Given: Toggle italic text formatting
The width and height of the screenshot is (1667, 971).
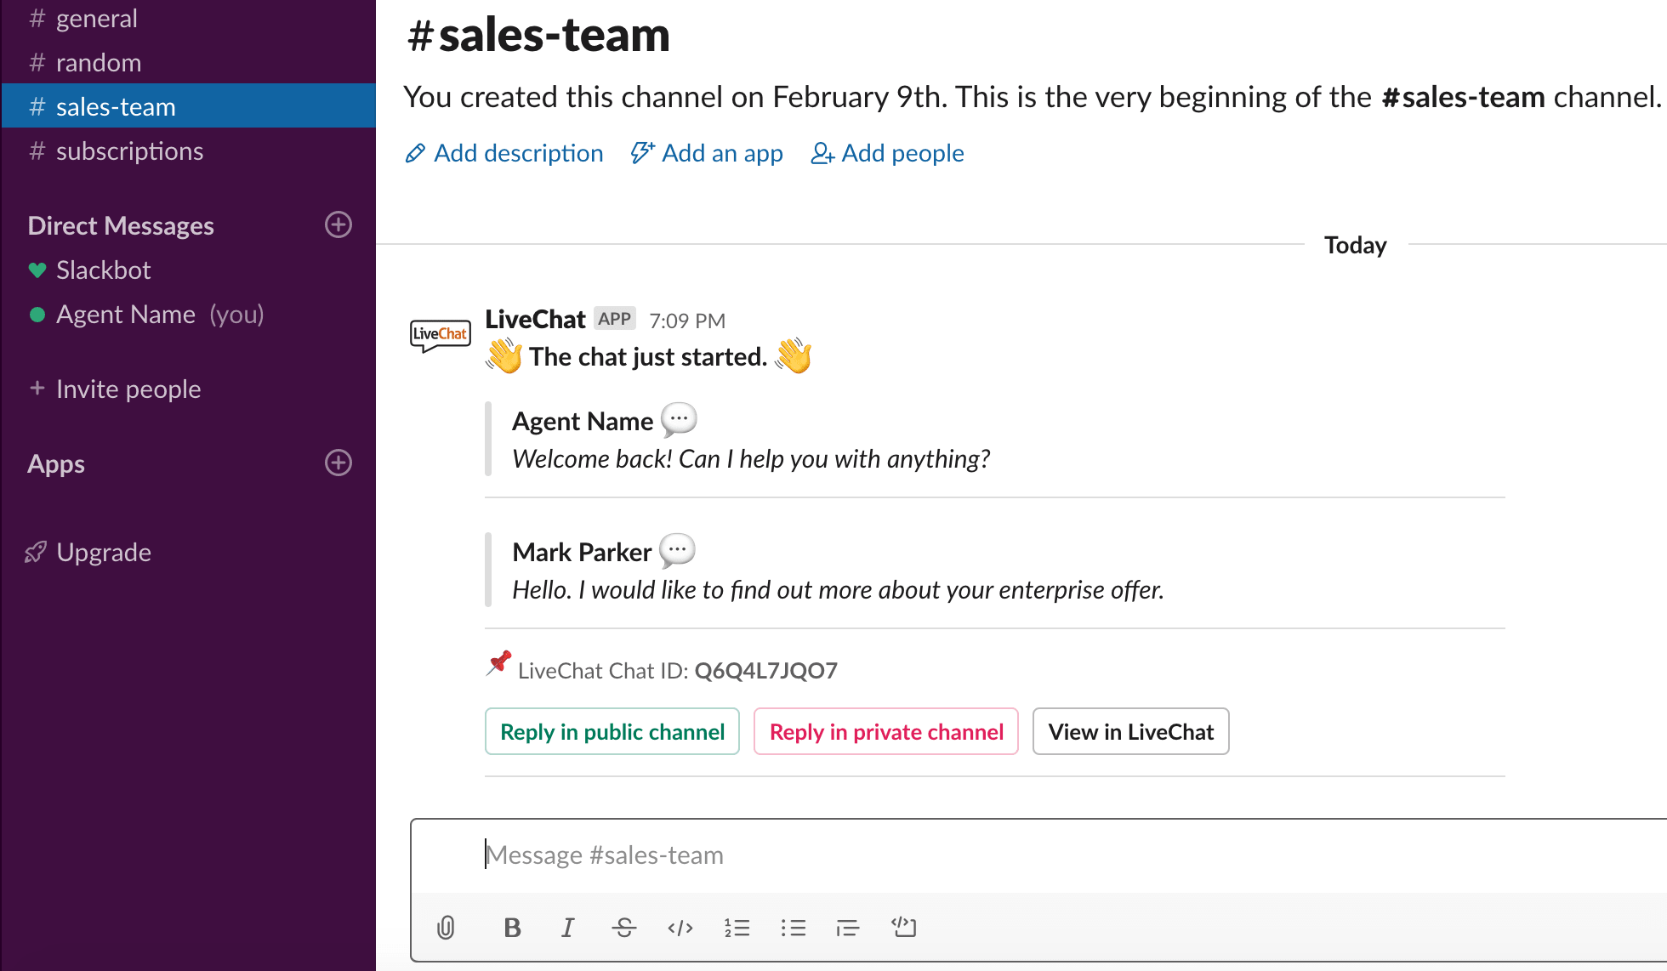Looking at the screenshot, I should click(x=567, y=927).
